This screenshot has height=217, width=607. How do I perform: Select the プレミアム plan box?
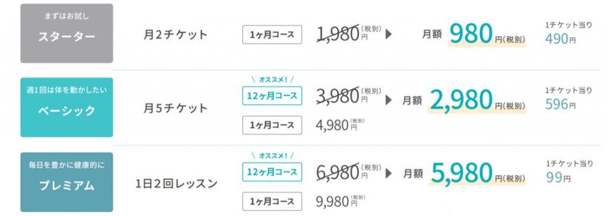[x=66, y=182]
